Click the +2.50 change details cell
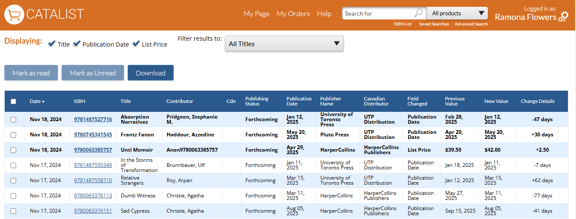Viewport: 576px width, 219px height. point(542,150)
